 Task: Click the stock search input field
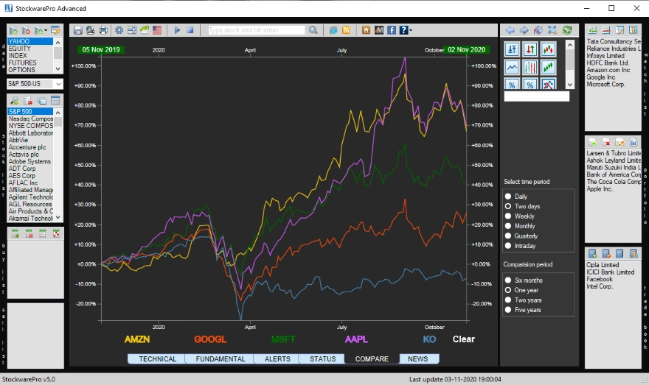coord(255,30)
